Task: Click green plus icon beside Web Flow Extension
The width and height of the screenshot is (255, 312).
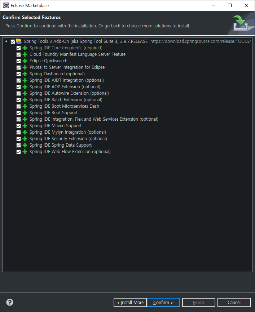Action: [x=25, y=152]
